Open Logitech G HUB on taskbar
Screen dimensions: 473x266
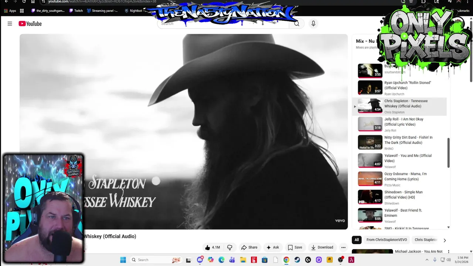pos(308,260)
